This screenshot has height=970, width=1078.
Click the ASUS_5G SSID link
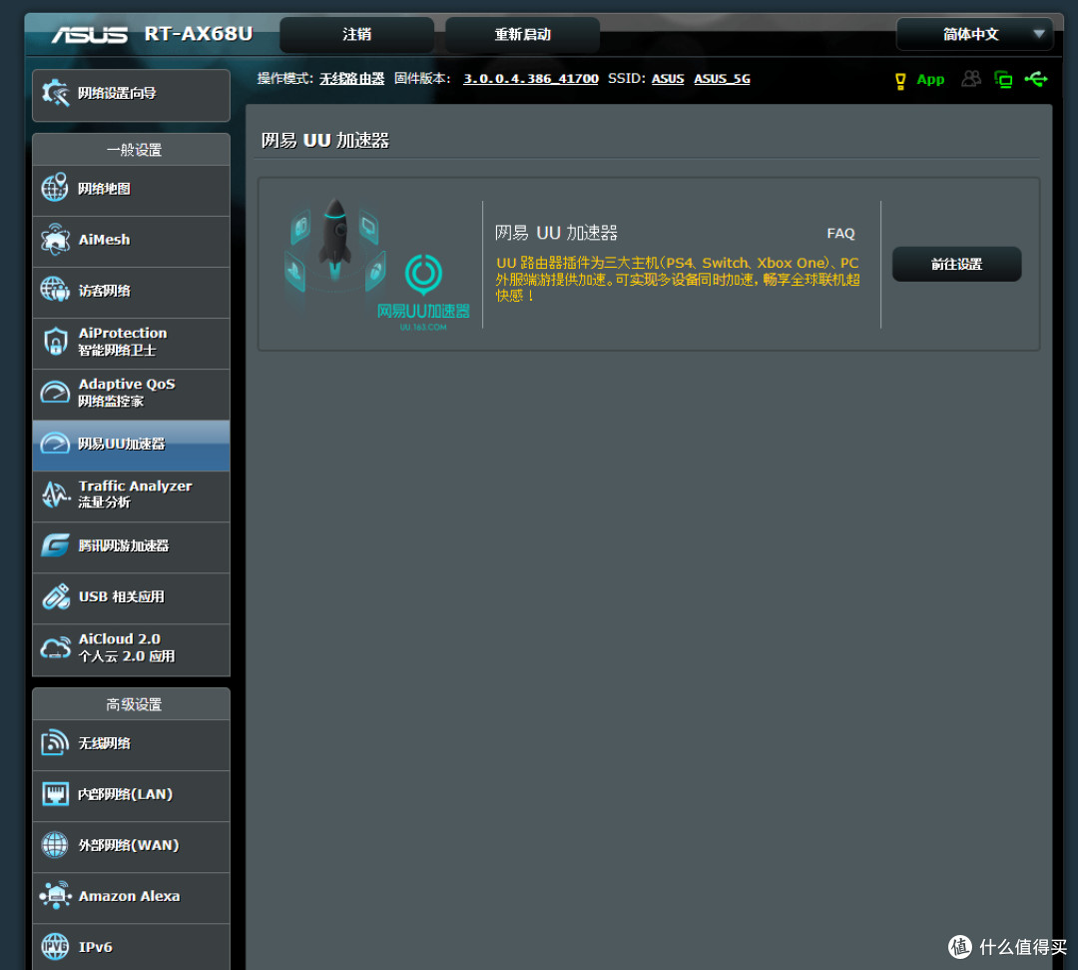click(722, 79)
